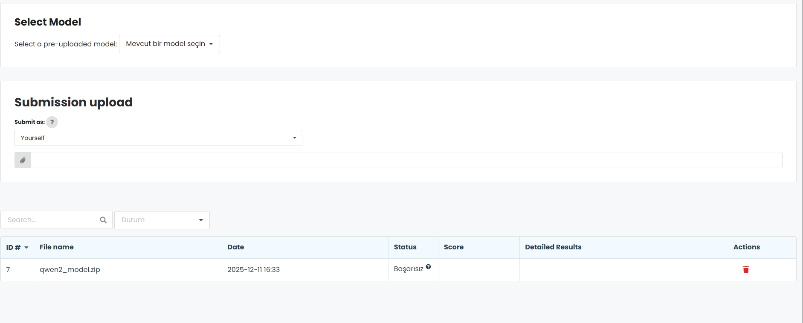The image size is (803, 323).
Task: Click the Status column header
Action: point(405,247)
